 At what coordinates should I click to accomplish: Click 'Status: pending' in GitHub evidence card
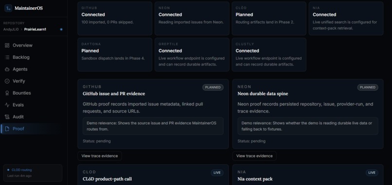97,141
